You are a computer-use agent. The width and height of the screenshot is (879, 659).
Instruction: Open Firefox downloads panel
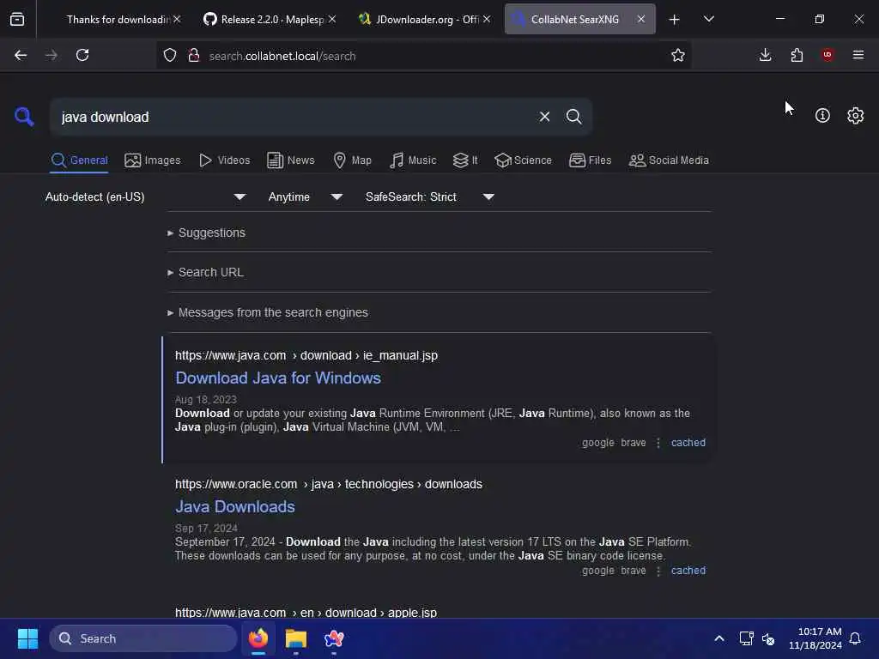coord(765,55)
